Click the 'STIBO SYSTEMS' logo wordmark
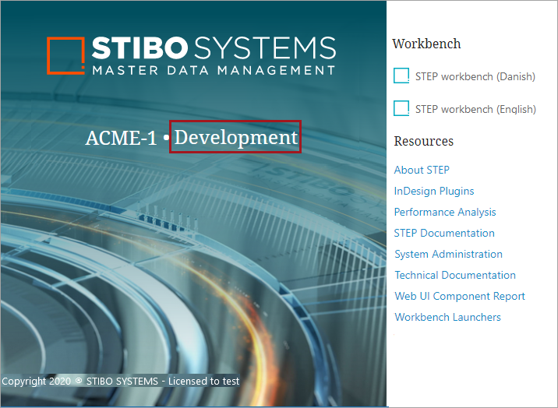 (x=214, y=47)
